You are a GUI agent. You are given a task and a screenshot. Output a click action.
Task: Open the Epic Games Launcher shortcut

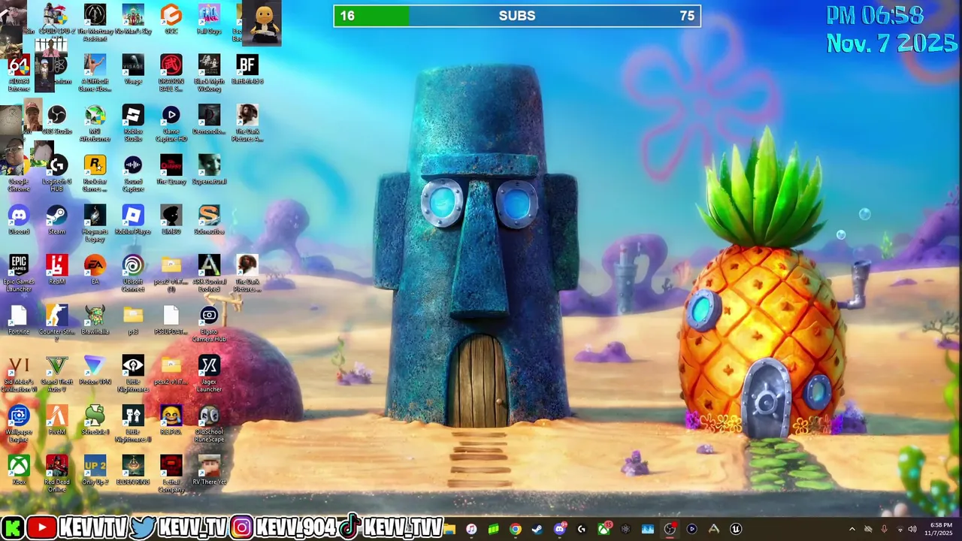(x=19, y=273)
